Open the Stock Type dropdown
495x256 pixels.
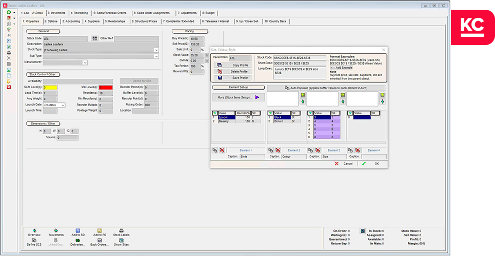(x=156, y=50)
